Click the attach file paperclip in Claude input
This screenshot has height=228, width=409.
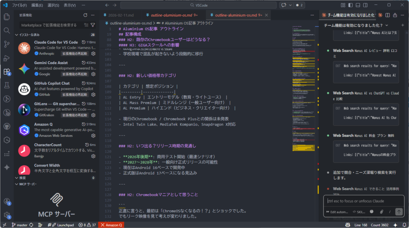tap(381, 212)
